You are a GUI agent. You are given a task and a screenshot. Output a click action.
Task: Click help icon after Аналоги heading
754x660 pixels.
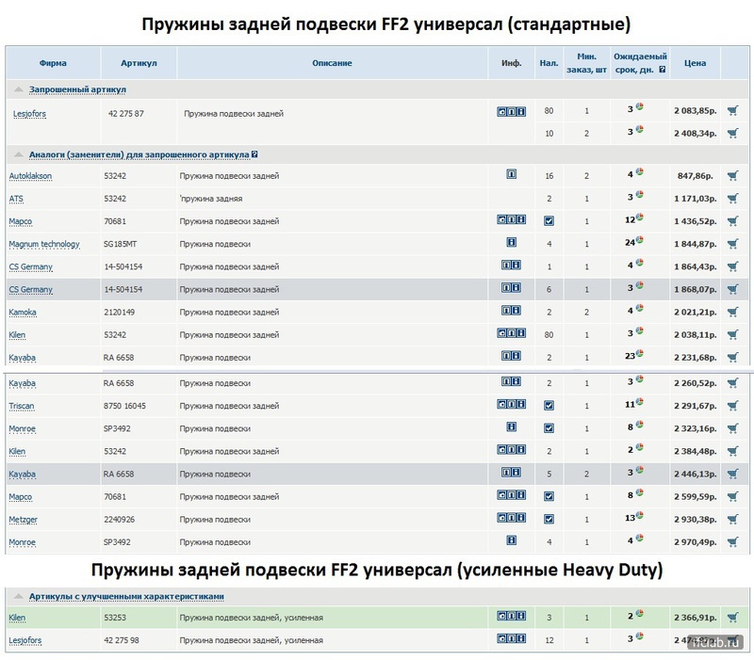[x=254, y=154]
